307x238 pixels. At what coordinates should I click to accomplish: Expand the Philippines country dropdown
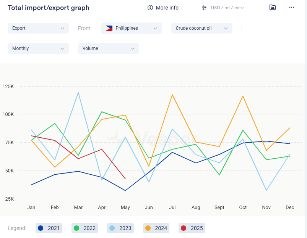tap(132, 28)
